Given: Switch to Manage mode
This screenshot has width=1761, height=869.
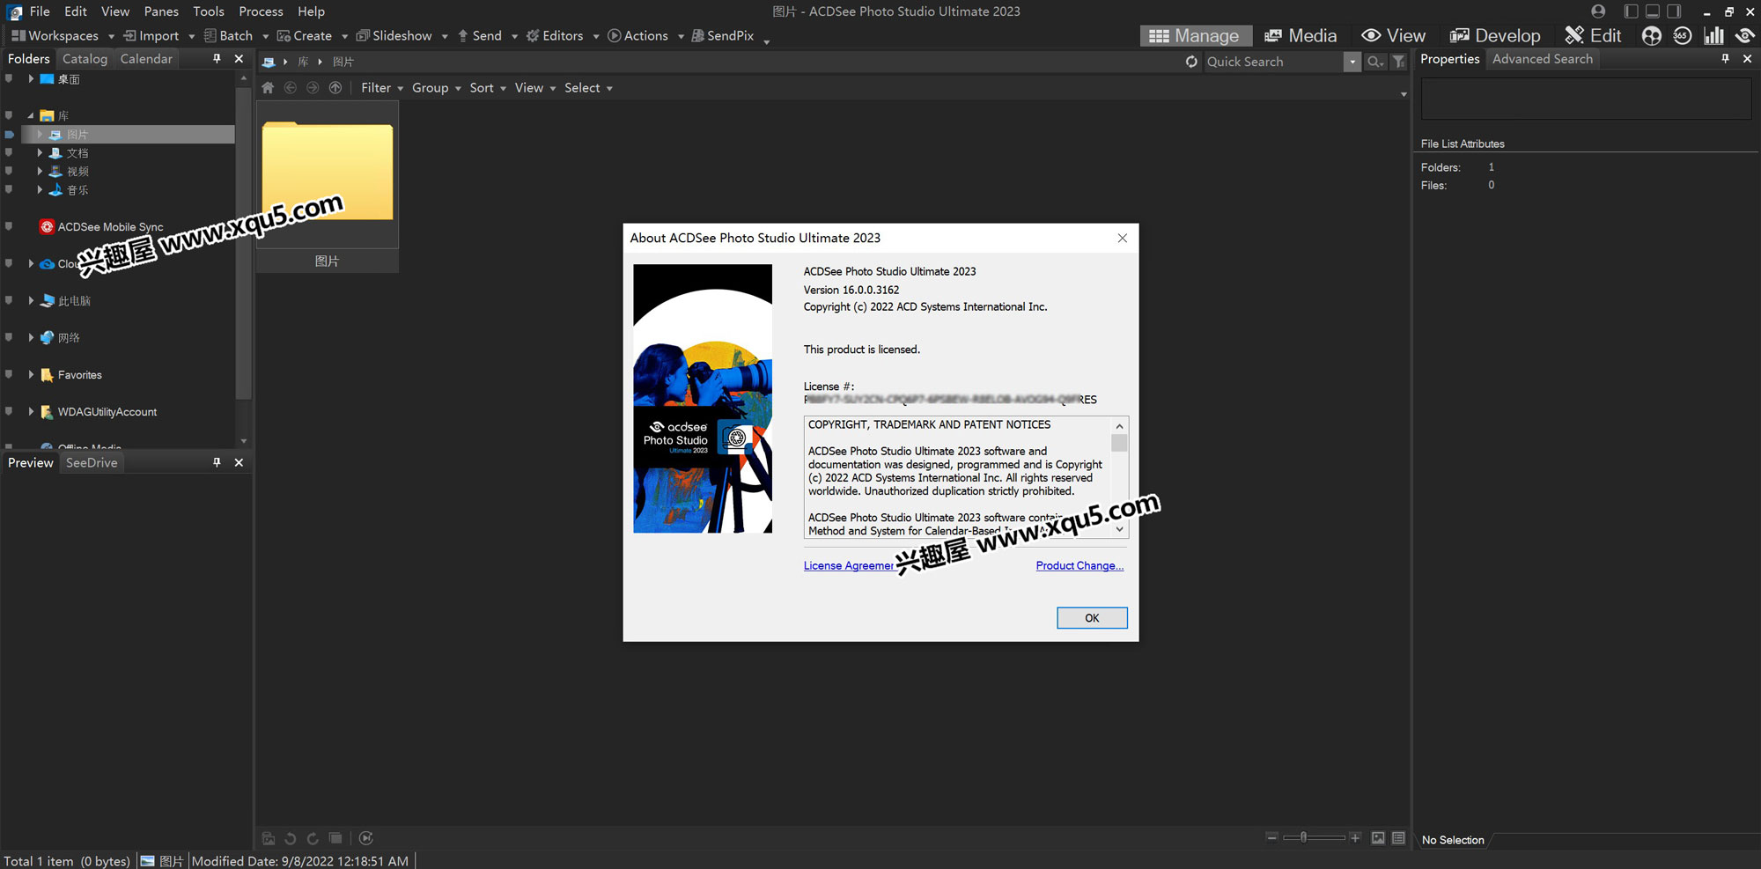Looking at the screenshot, I should point(1195,36).
